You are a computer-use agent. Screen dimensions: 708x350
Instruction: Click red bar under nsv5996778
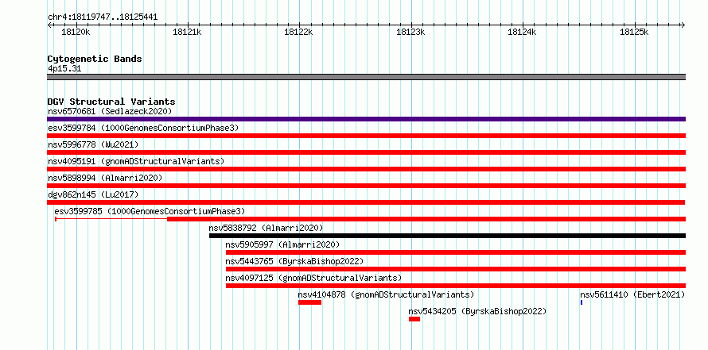[x=366, y=152]
